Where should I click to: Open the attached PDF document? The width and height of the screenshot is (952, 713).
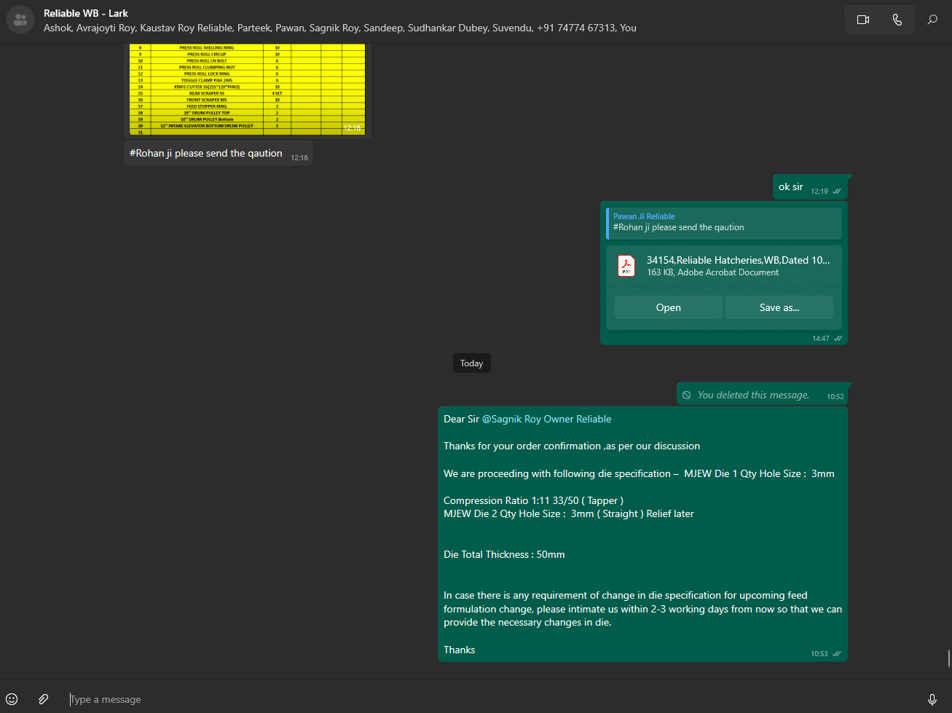coord(668,307)
